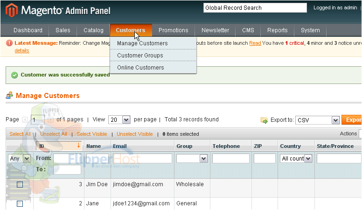This screenshot has height=210, width=362.
Task: Choose Manage Customers from the dropdown menu
Action: tap(153, 43)
